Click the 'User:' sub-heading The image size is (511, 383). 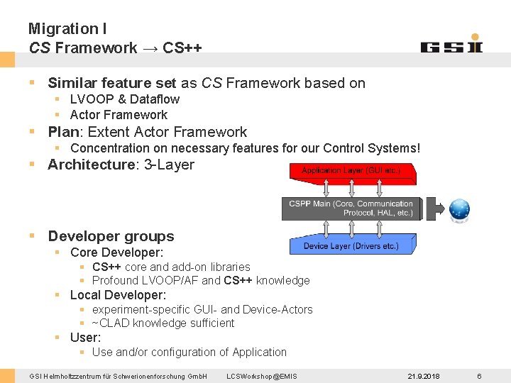85,338
